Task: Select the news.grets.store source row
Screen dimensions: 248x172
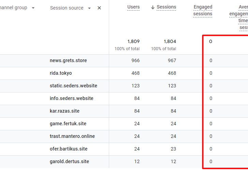Action: (68, 60)
